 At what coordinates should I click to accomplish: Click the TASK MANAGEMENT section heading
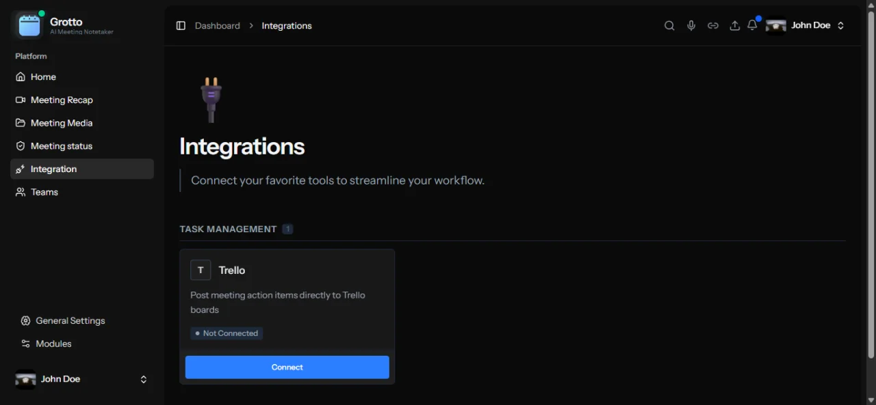[228, 229]
